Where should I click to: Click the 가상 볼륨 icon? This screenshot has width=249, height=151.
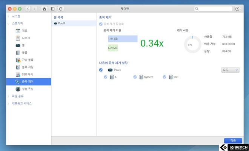coord(18,60)
